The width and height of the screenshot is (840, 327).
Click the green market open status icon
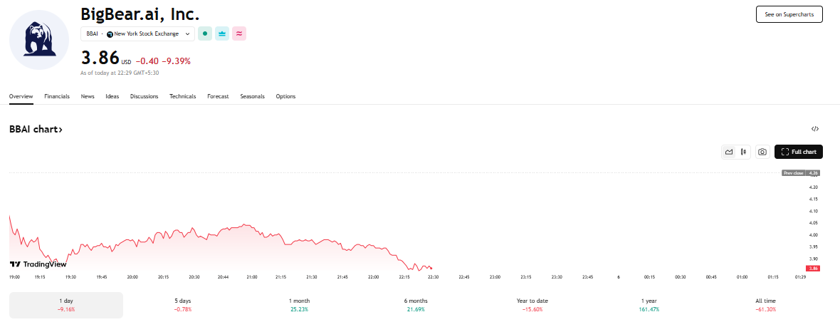click(204, 33)
